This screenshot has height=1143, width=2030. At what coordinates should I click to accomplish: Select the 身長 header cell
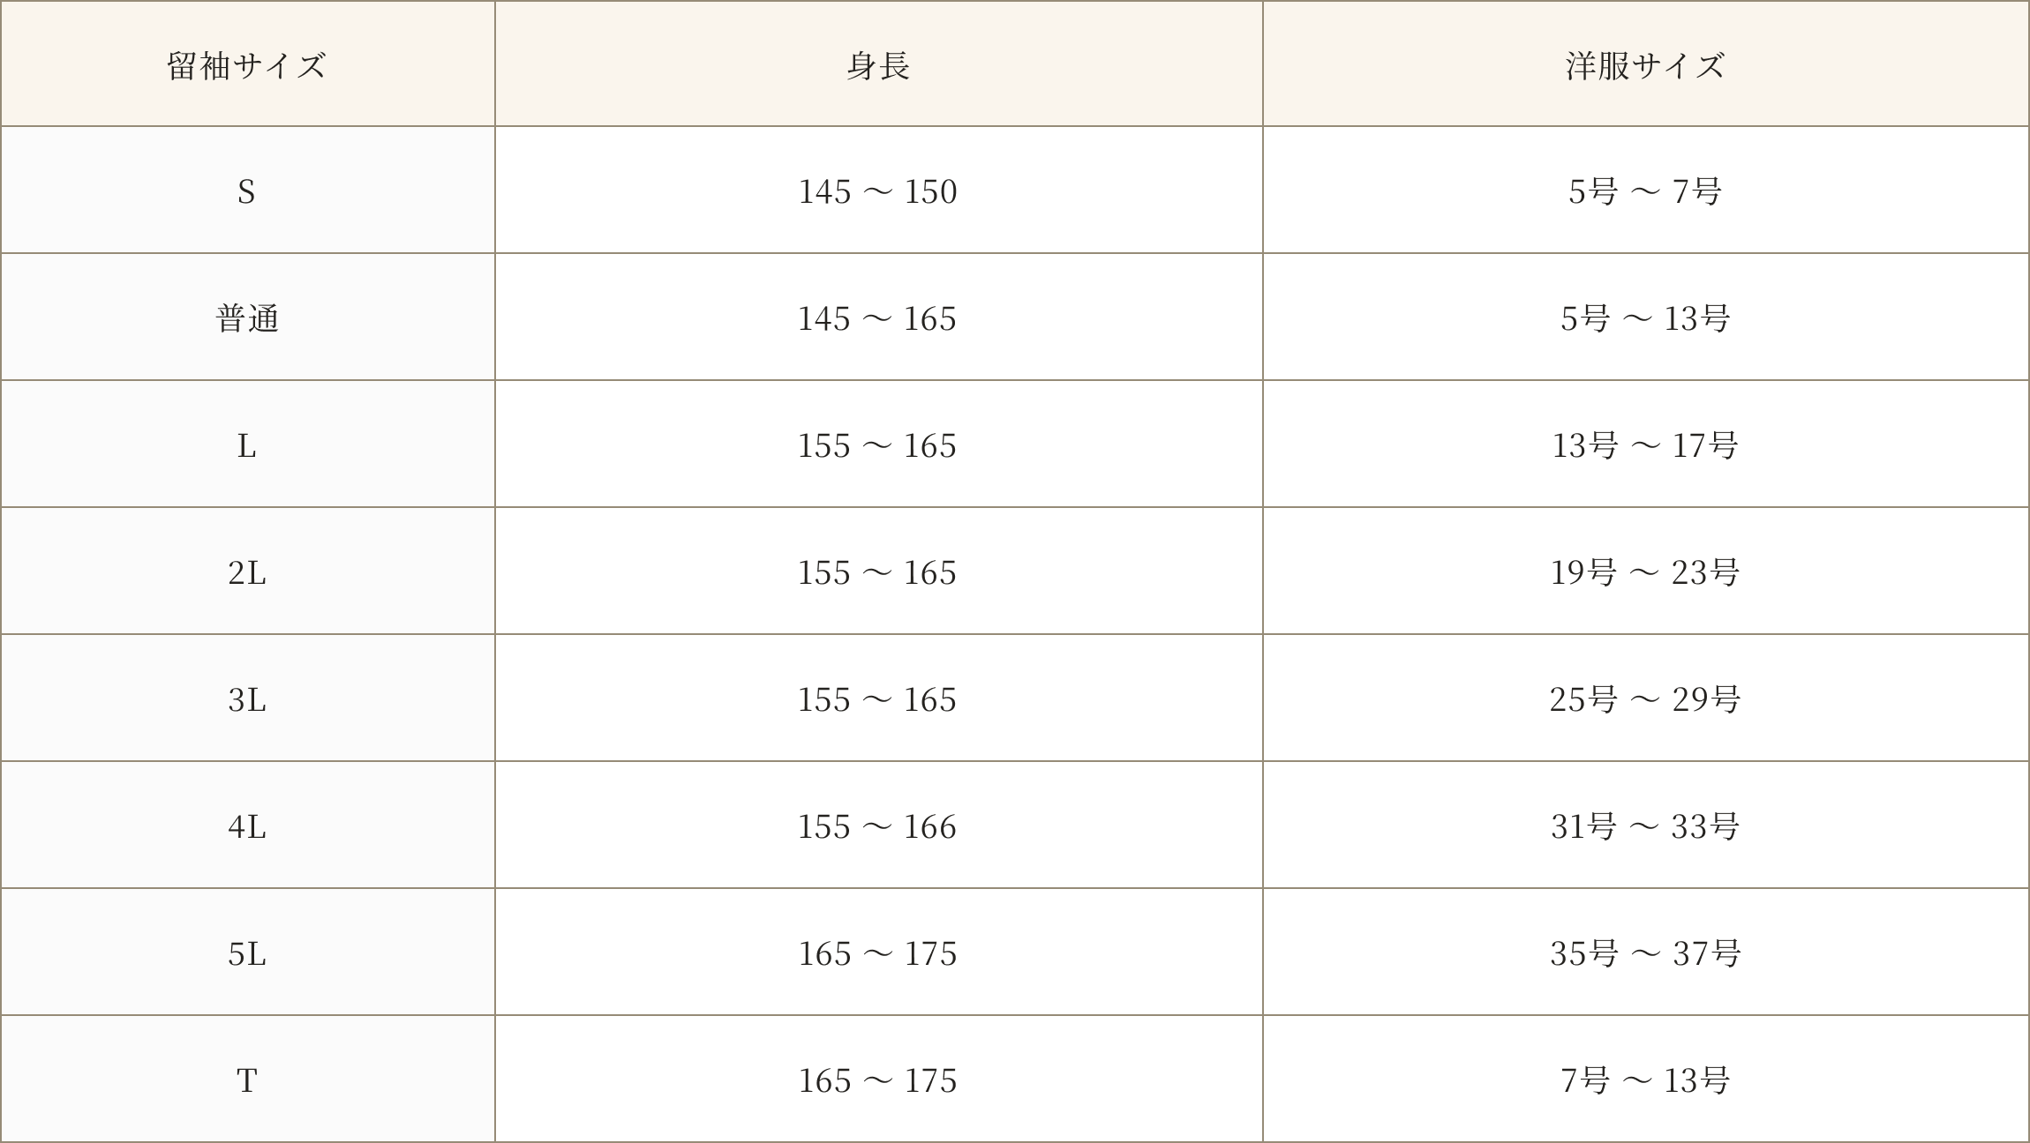(x=879, y=63)
